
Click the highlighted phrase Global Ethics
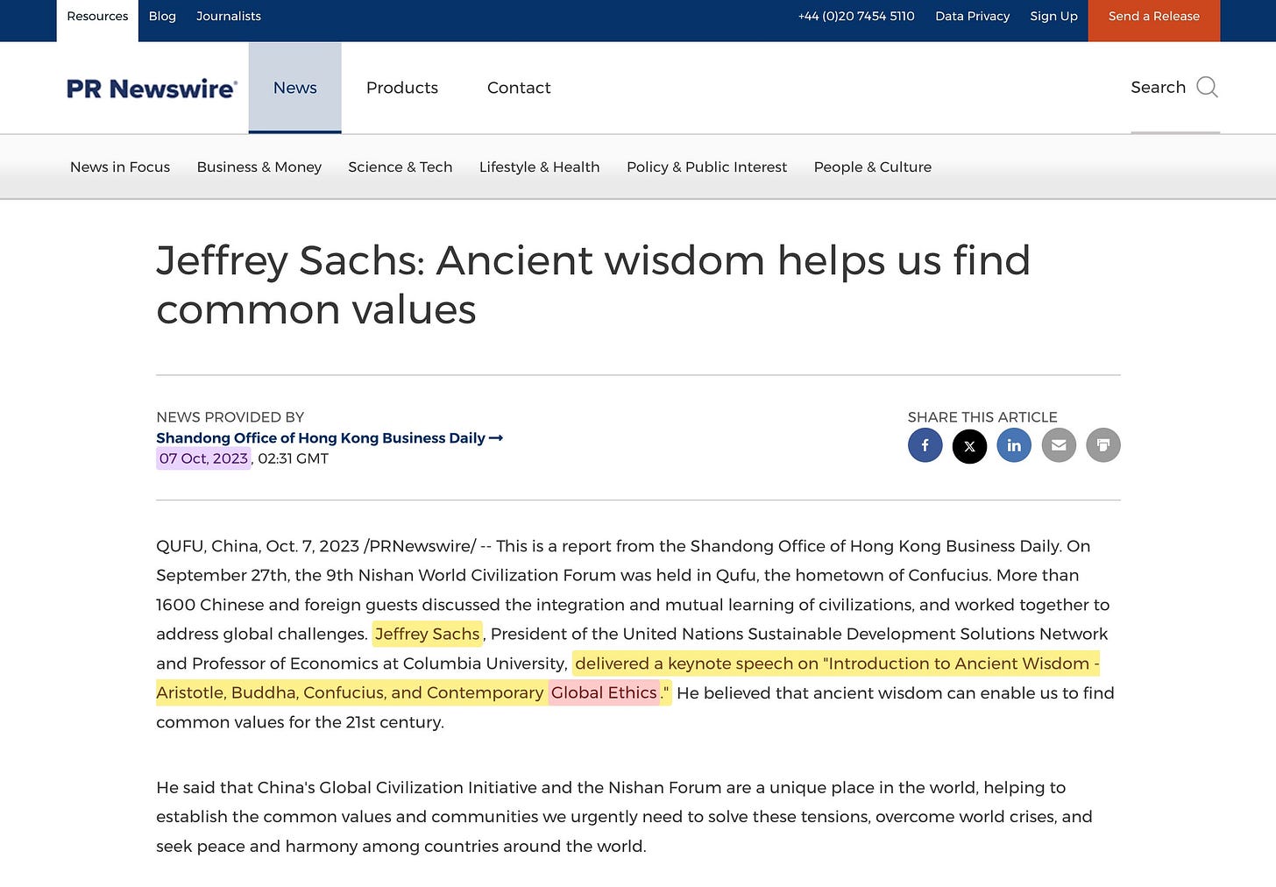pos(604,692)
